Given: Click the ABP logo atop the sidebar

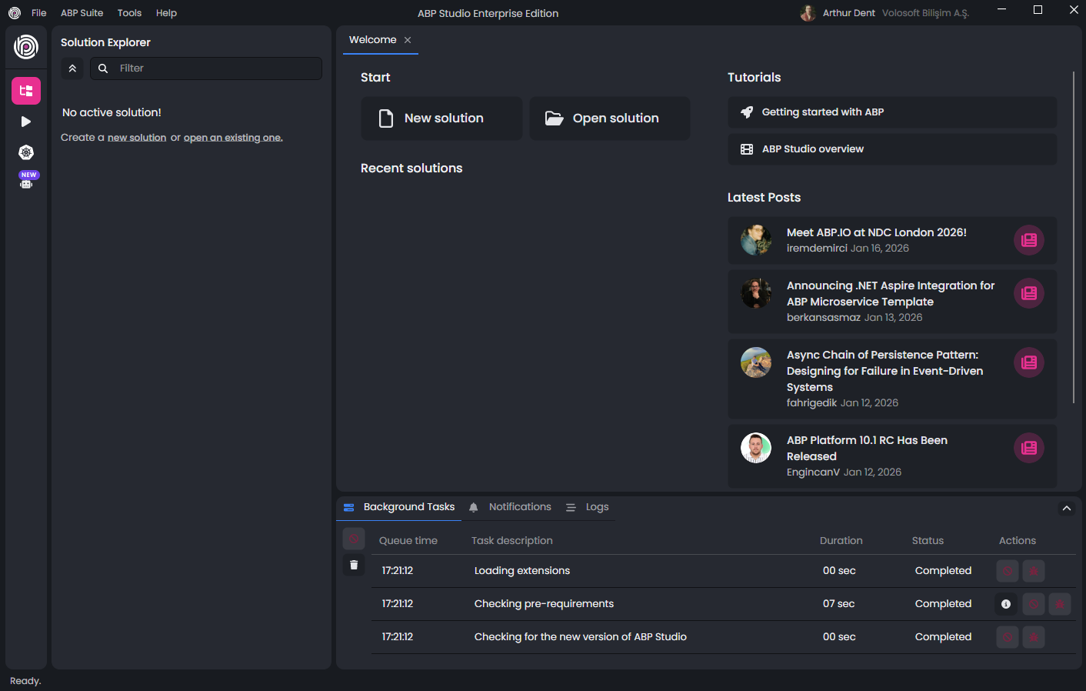Looking at the screenshot, I should pos(26,47).
